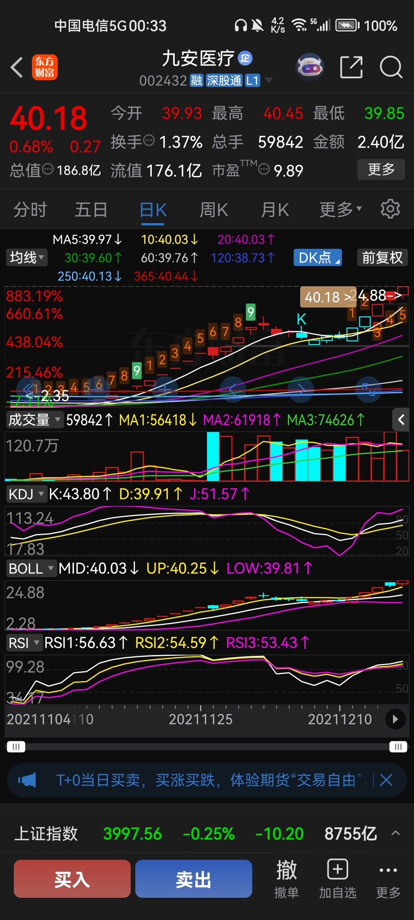
Task: Tap the 上证指数 index name
Action: coord(46,833)
